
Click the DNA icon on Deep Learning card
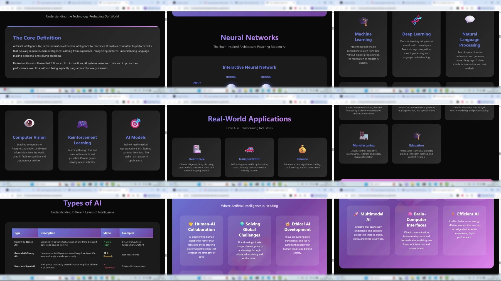416,20
